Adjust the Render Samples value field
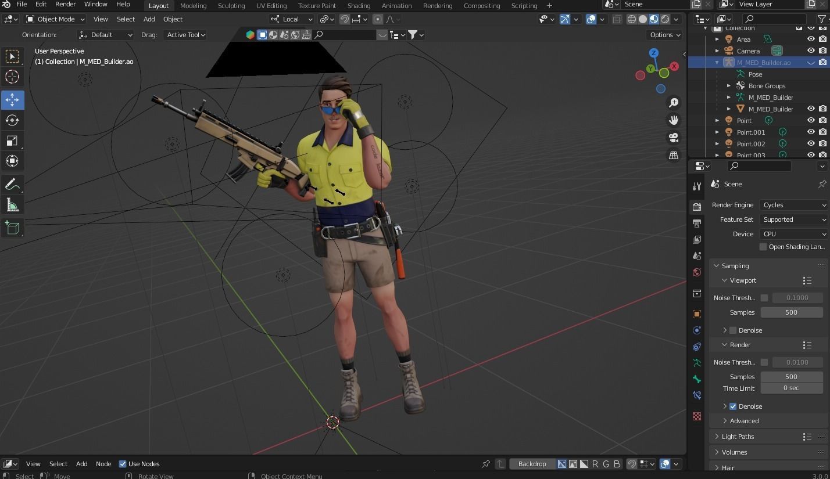Screen dimensions: 830x479 [x=791, y=376]
